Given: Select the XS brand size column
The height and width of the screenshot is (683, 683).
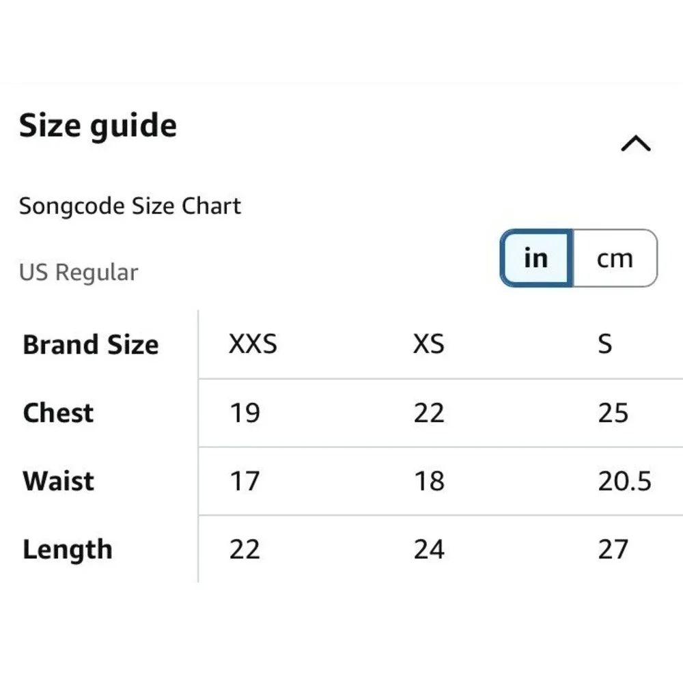Looking at the screenshot, I should tap(429, 344).
